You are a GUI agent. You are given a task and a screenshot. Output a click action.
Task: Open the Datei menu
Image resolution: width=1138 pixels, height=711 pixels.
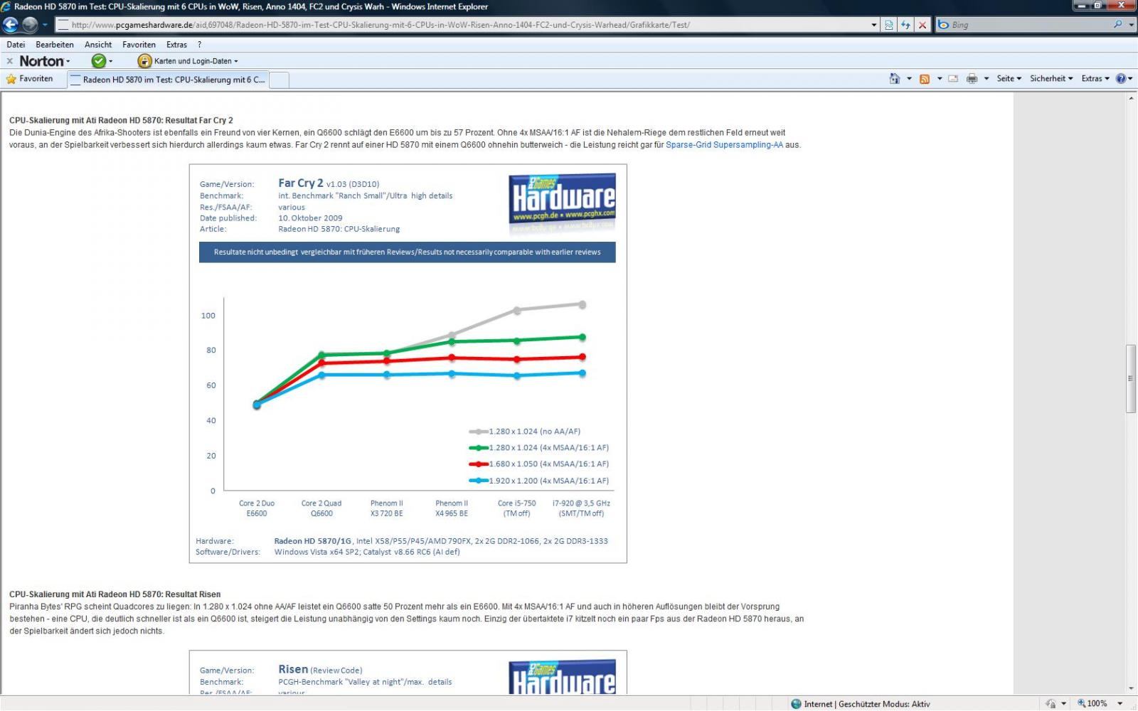(16, 44)
